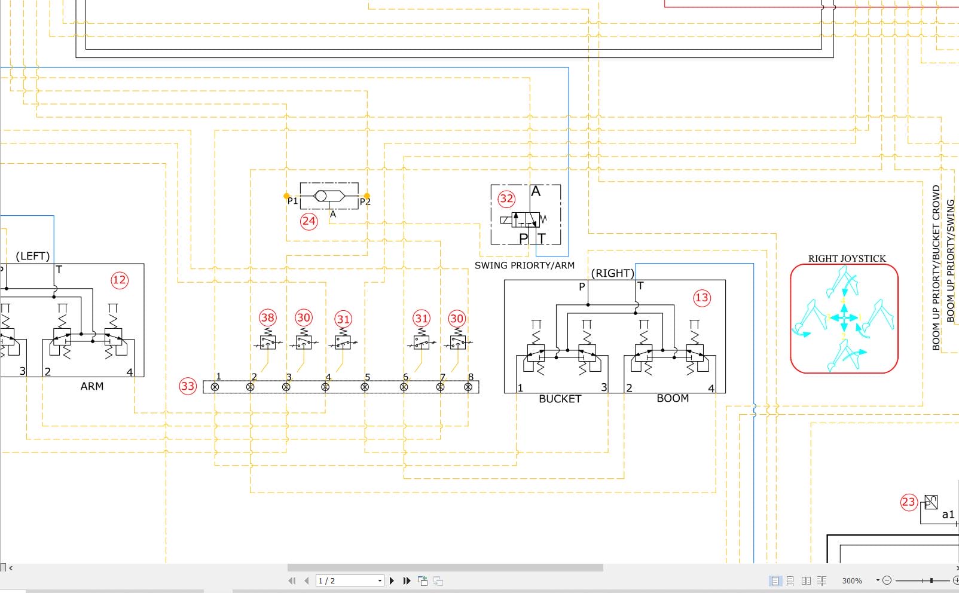Go to the first page
The image size is (959, 593).
click(x=292, y=580)
